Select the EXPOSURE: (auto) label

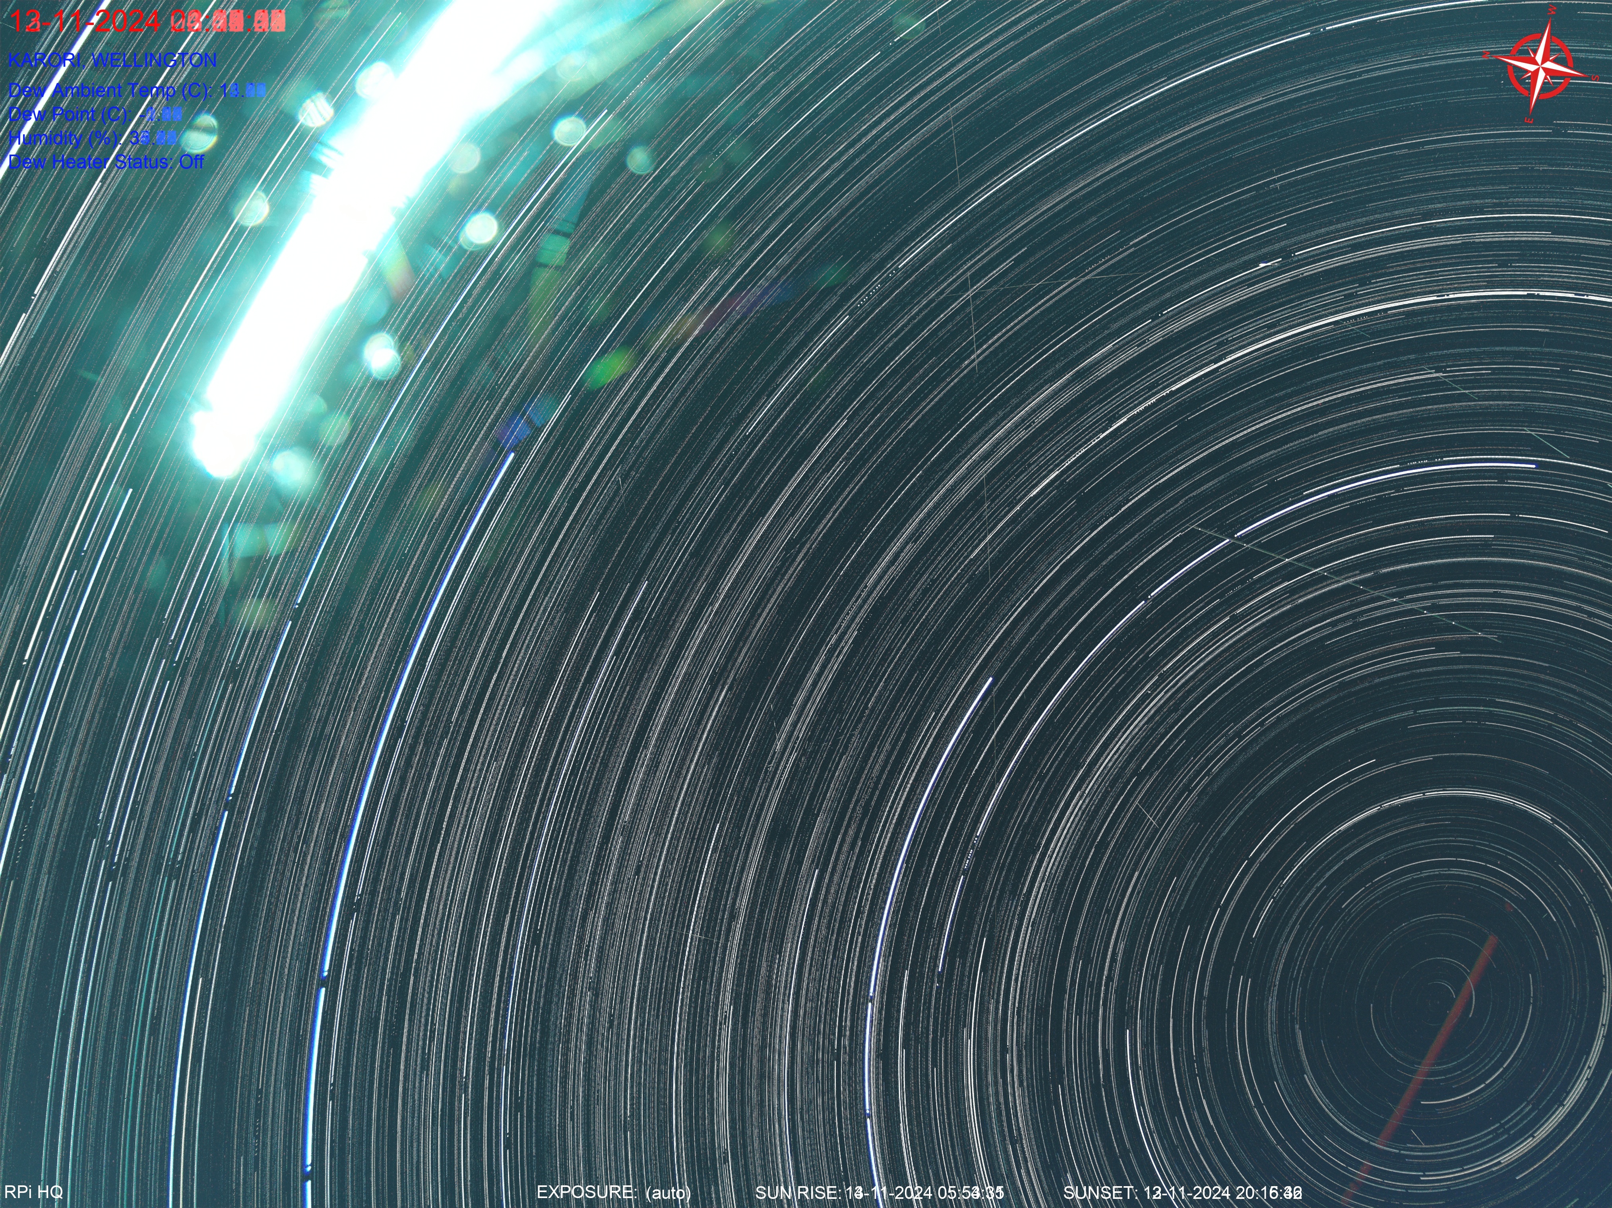point(614,1192)
